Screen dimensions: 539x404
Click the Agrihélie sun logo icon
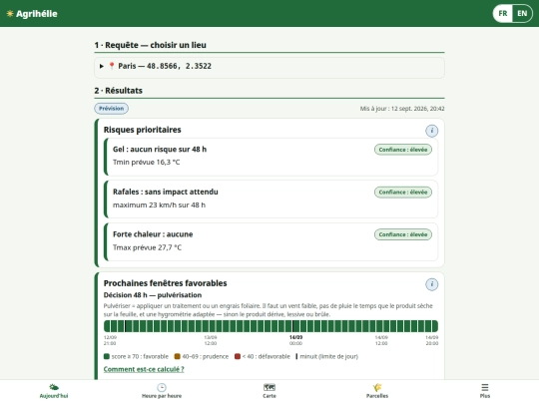pos(10,13)
